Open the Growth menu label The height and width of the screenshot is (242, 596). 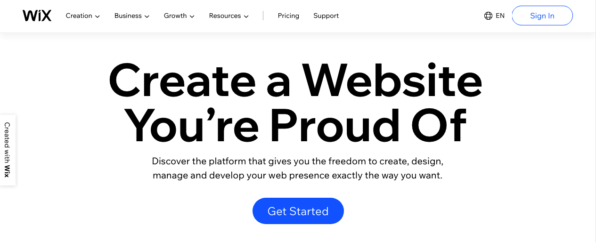[x=175, y=16]
